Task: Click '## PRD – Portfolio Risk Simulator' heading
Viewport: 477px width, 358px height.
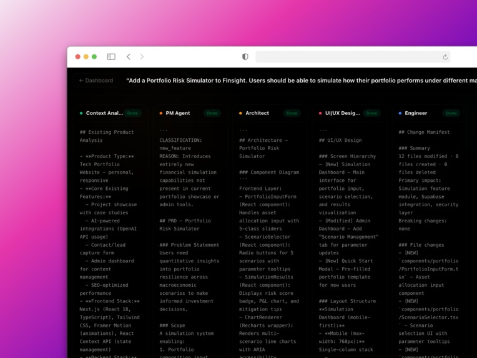Action: 185,225
